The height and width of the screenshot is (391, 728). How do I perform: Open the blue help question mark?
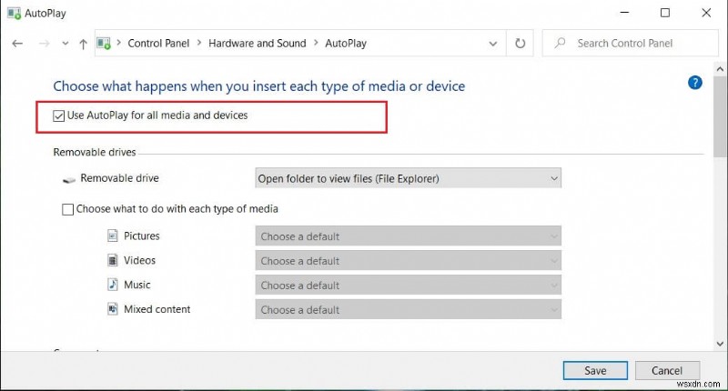pos(695,83)
